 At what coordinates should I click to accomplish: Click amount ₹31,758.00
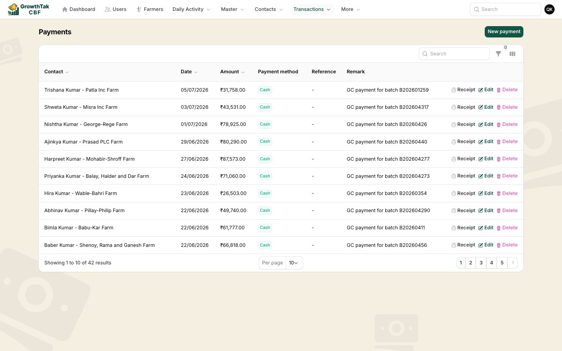pyautogui.click(x=233, y=90)
